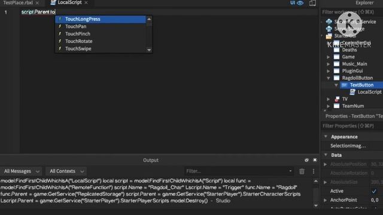
Task: Switch to TestPlace.rbxl tab
Action: click(18, 2)
